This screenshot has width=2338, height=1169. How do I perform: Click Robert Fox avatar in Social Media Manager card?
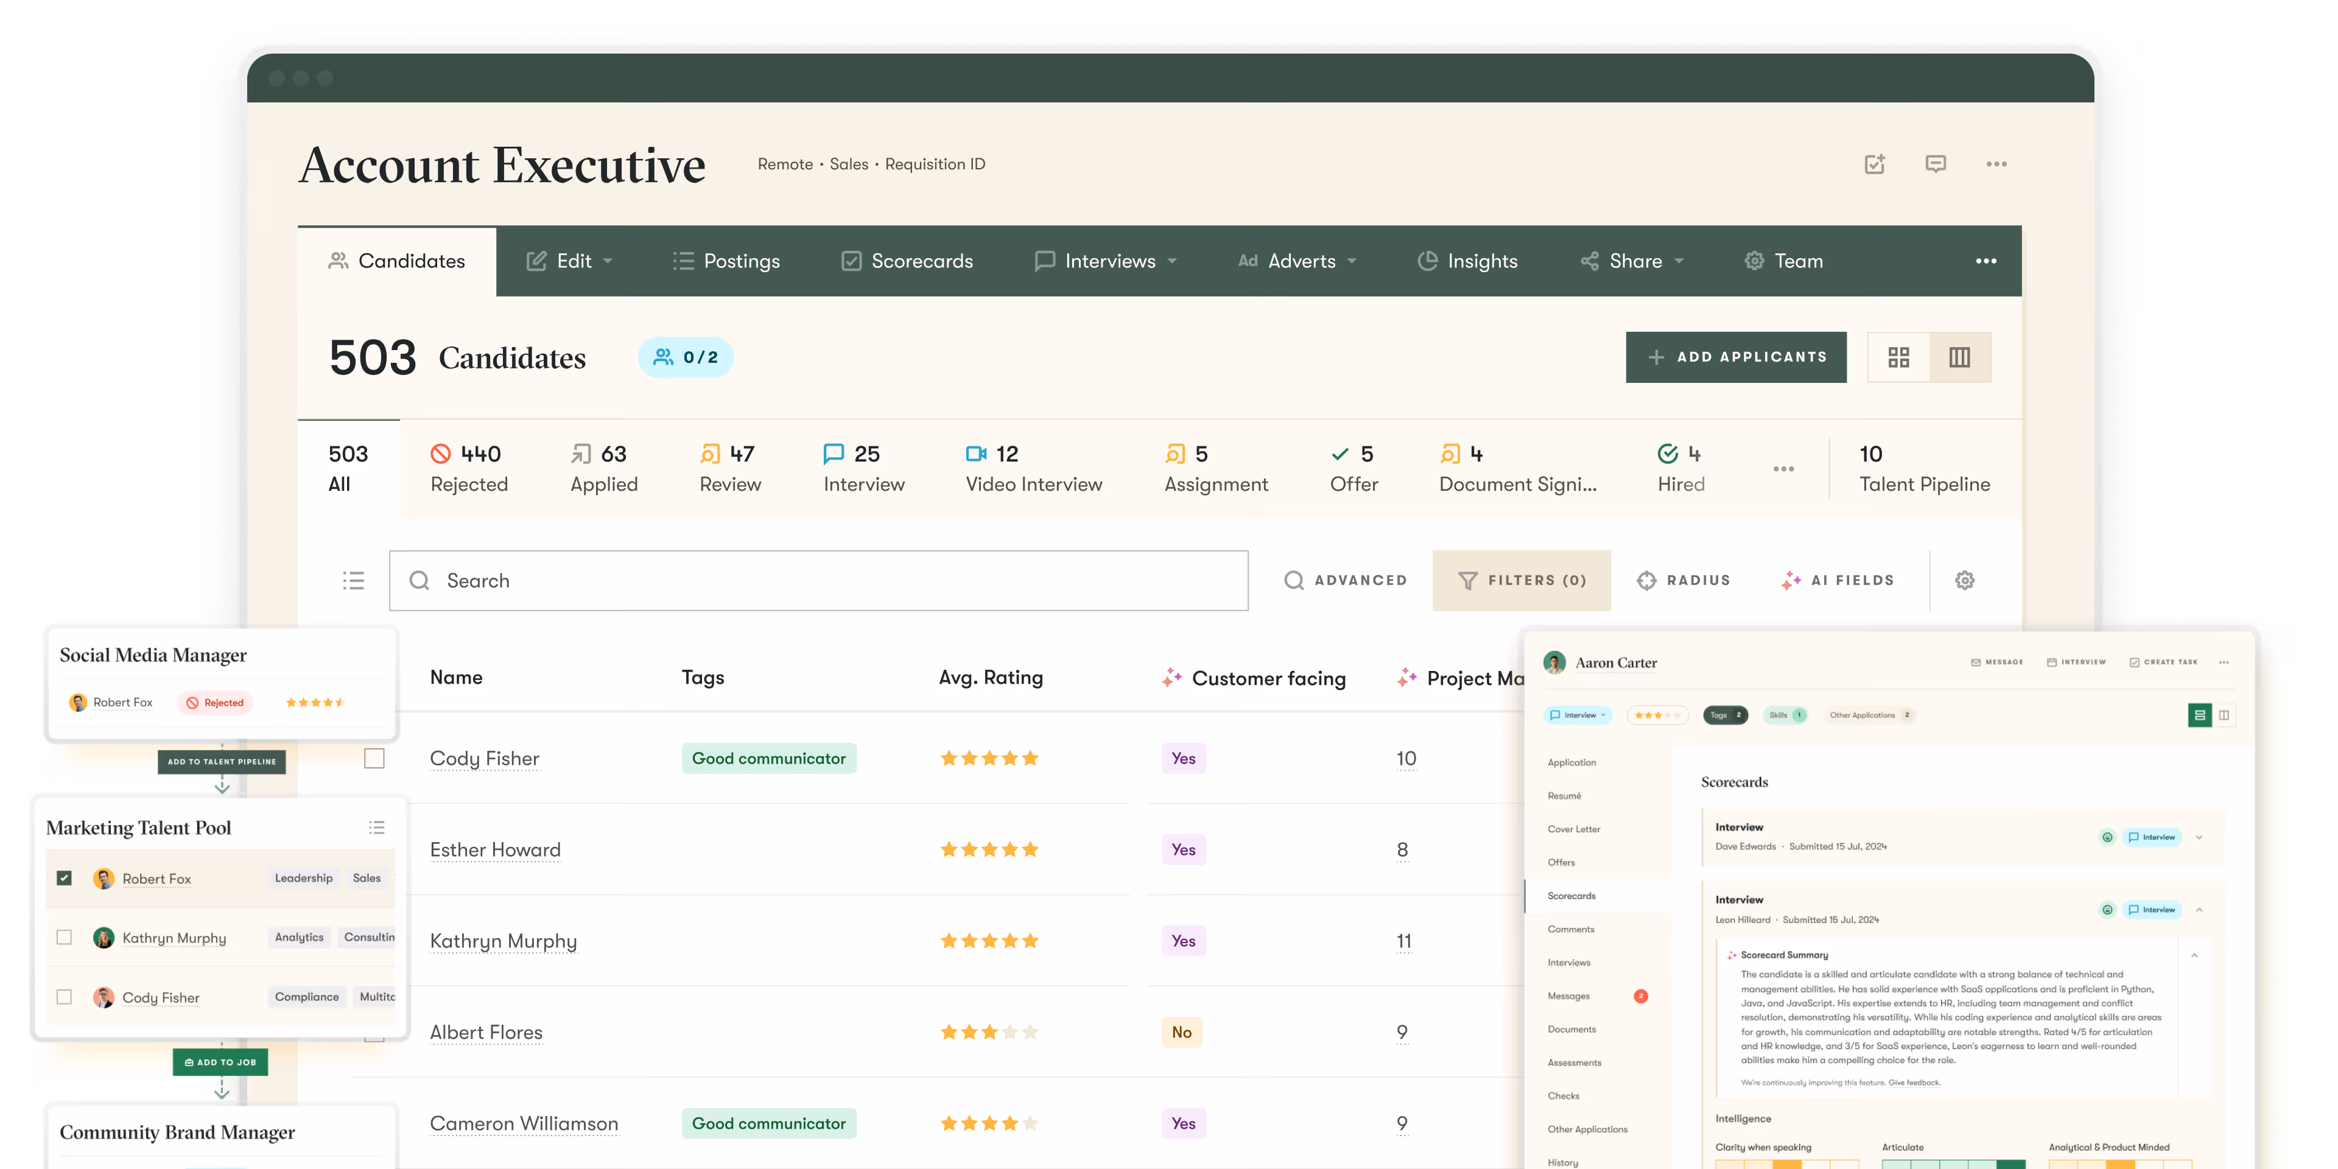click(x=77, y=703)
